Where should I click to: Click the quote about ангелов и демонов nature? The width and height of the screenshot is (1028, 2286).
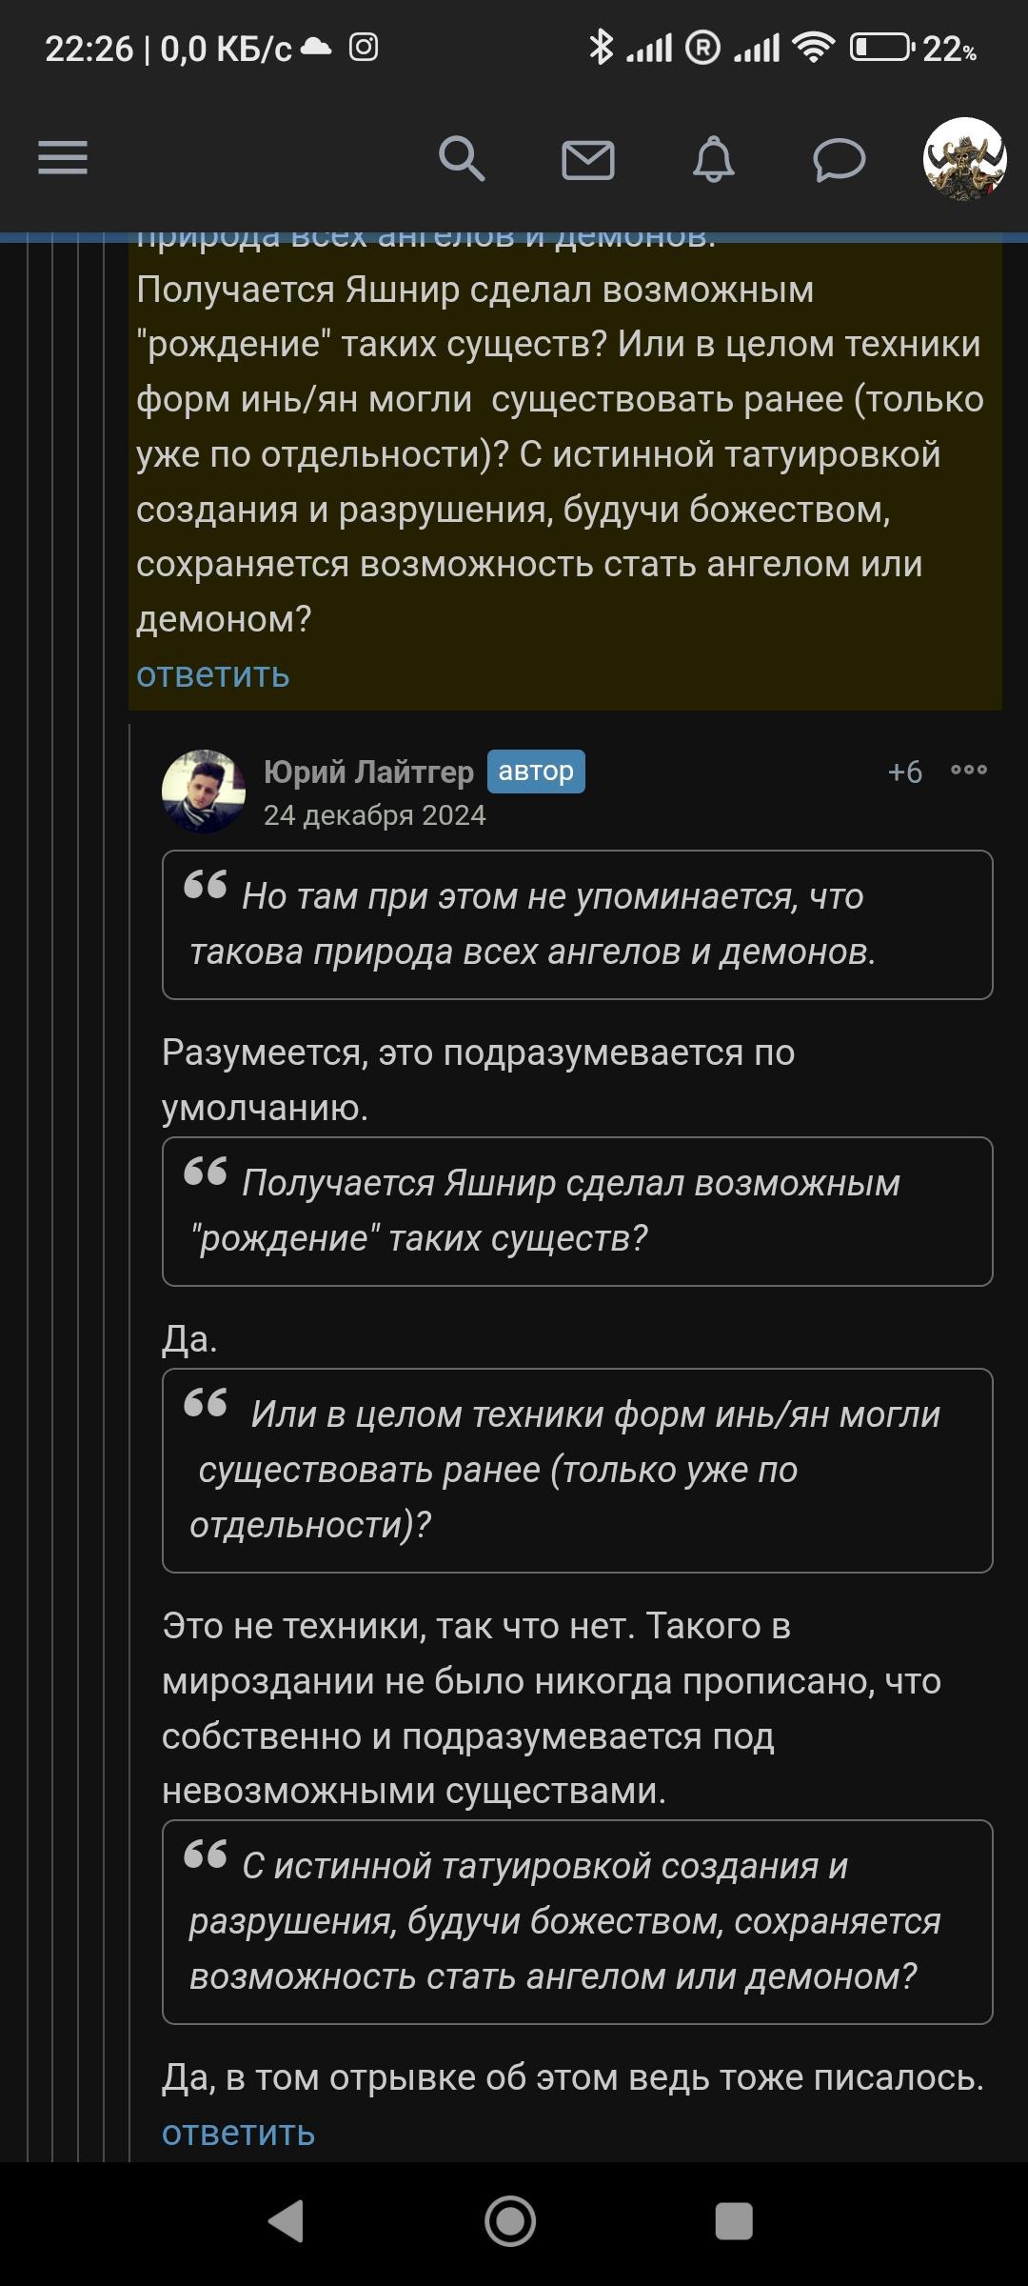coord(577,924)
